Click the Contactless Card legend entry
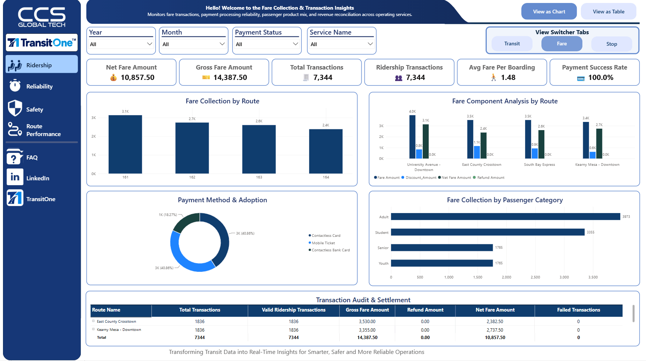 tap(324, 236)
